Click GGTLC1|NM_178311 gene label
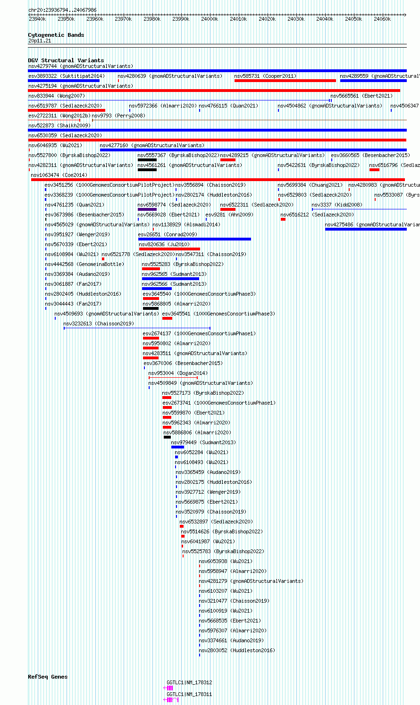This screenshot has width=420, height=705. pyautogui.click(x=189, y=694)
